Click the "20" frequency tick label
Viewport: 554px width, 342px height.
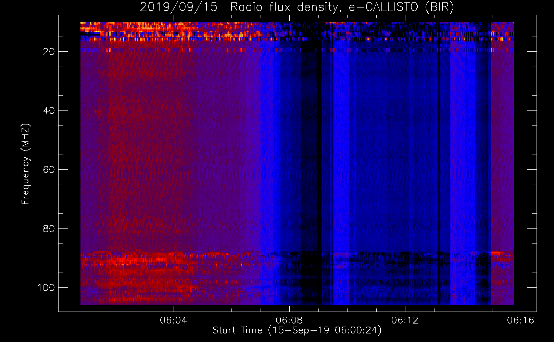pos(49,52)
